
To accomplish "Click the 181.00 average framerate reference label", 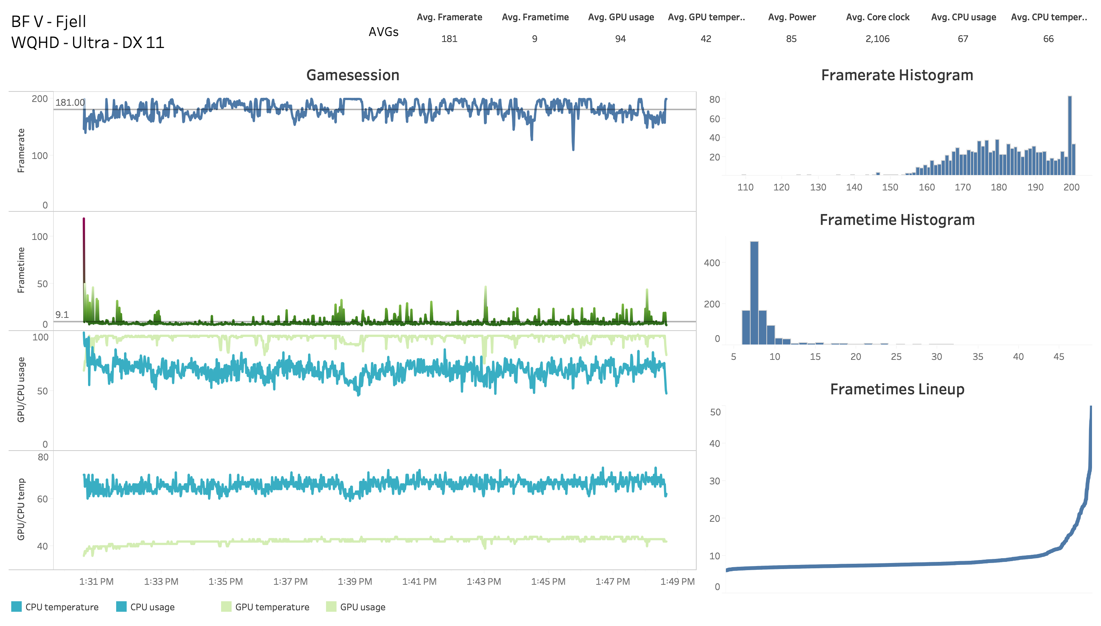I will (70, 102).
